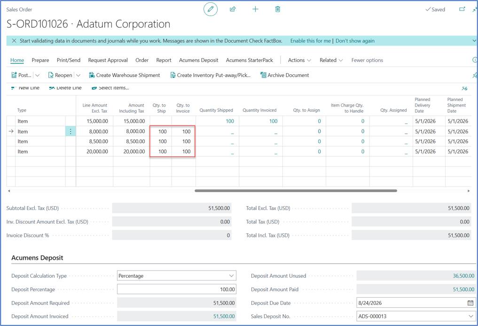Image resolution: width=478 pixels, height=326 pixels.
Task: Click the Qty. to Assign column header
Action: pyautogui.click(x=306, y=110)
